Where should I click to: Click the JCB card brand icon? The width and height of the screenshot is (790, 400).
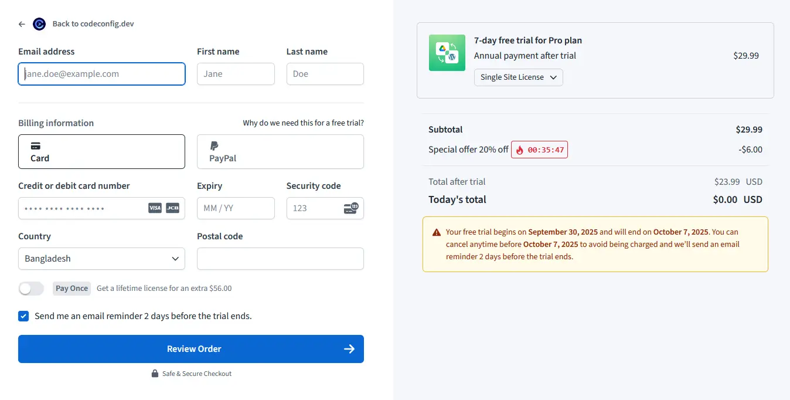click(x=172, y=208)
